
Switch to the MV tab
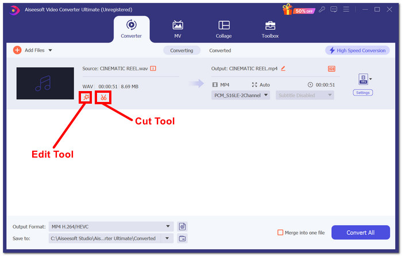click(178, 29)
